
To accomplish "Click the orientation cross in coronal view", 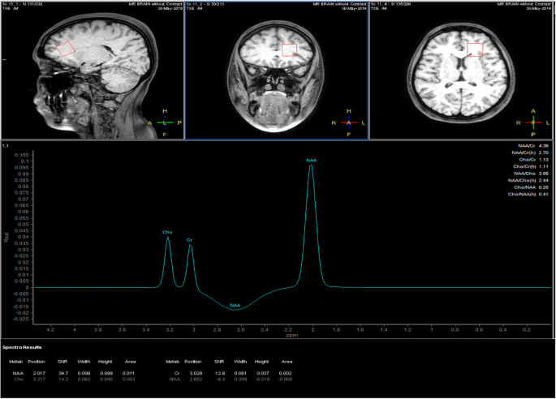I will [349, 122].
